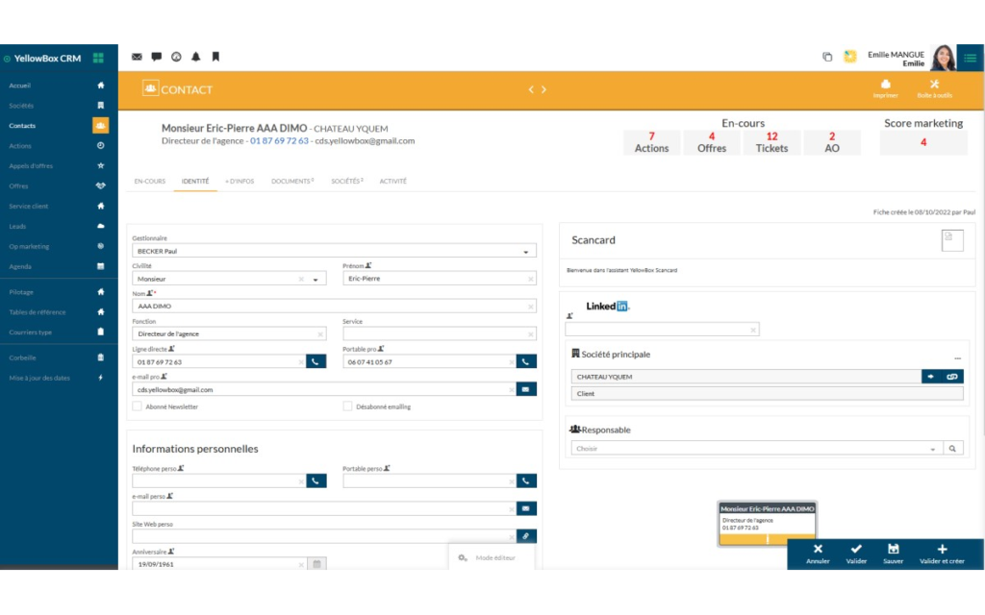
Task: Call the Ligne directe phone number
Action: click(316, 361)
